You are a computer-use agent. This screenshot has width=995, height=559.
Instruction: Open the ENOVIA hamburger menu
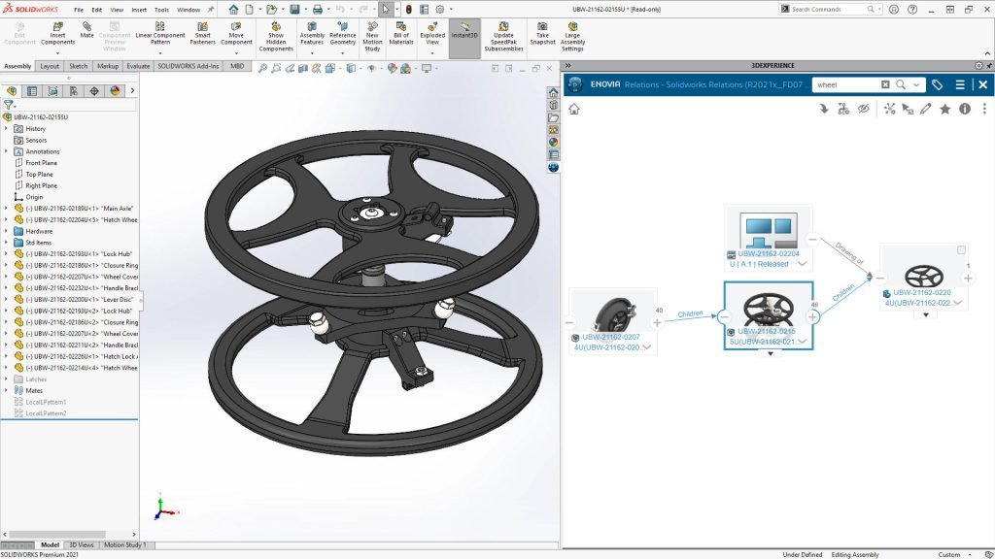[960, 84]
